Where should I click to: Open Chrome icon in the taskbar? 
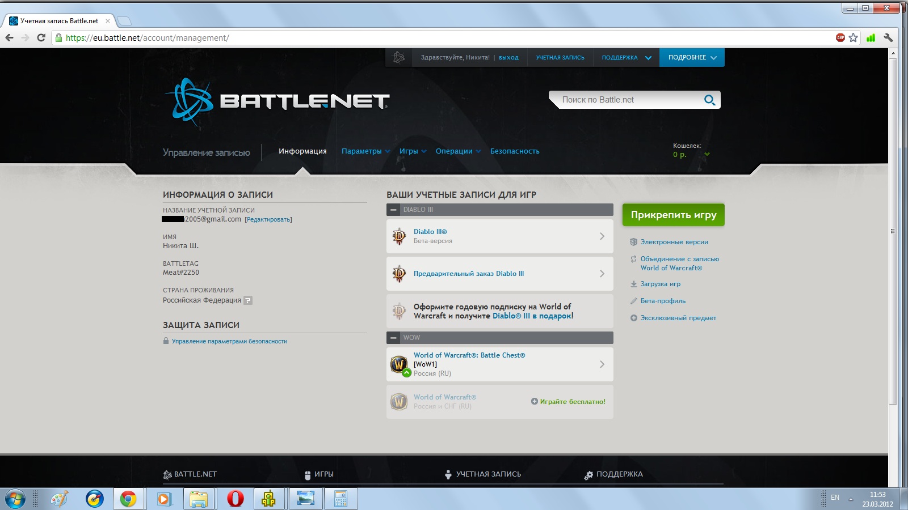pos(128,499)
